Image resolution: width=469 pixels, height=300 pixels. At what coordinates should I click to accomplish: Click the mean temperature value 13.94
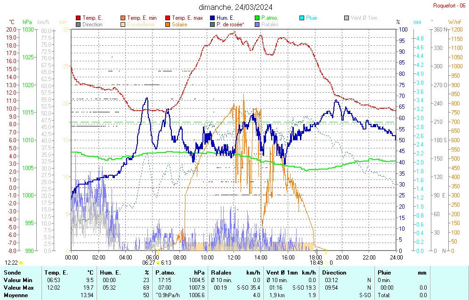(87, 295)
